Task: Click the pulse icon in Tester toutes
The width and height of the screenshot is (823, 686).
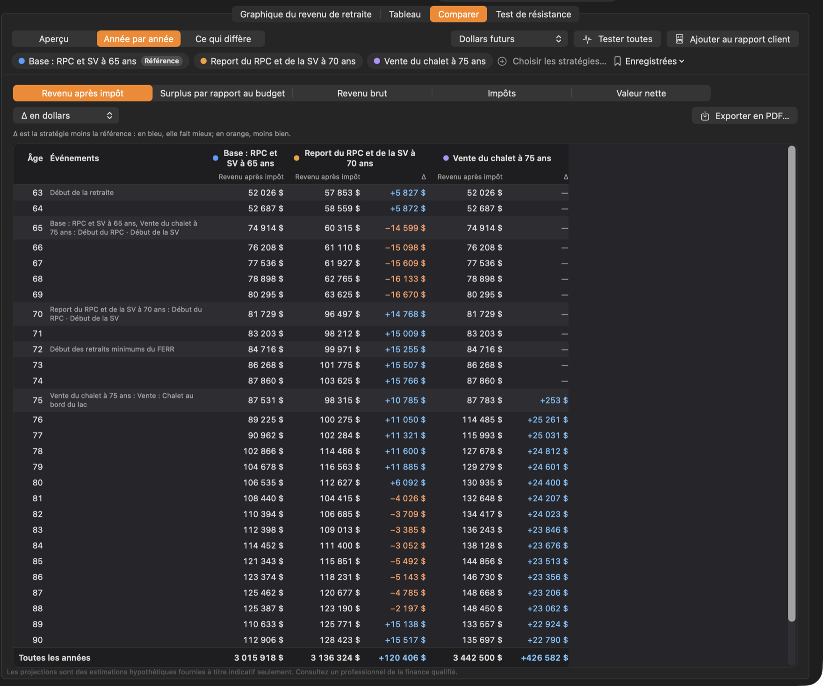Action: [587, 39]
